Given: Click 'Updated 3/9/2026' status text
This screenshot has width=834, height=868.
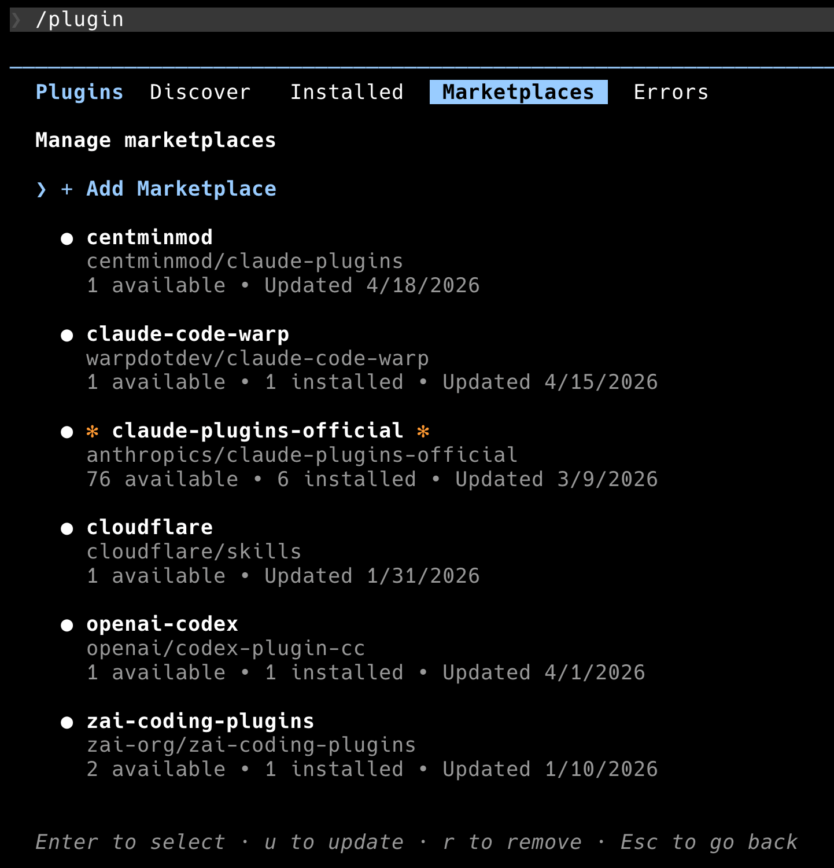Looking at the screenshot, I should click(556, 479).
